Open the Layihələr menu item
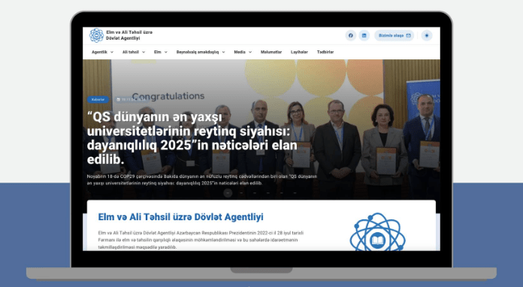This screenshot has height=287, width=523. (x=299, y=52)
